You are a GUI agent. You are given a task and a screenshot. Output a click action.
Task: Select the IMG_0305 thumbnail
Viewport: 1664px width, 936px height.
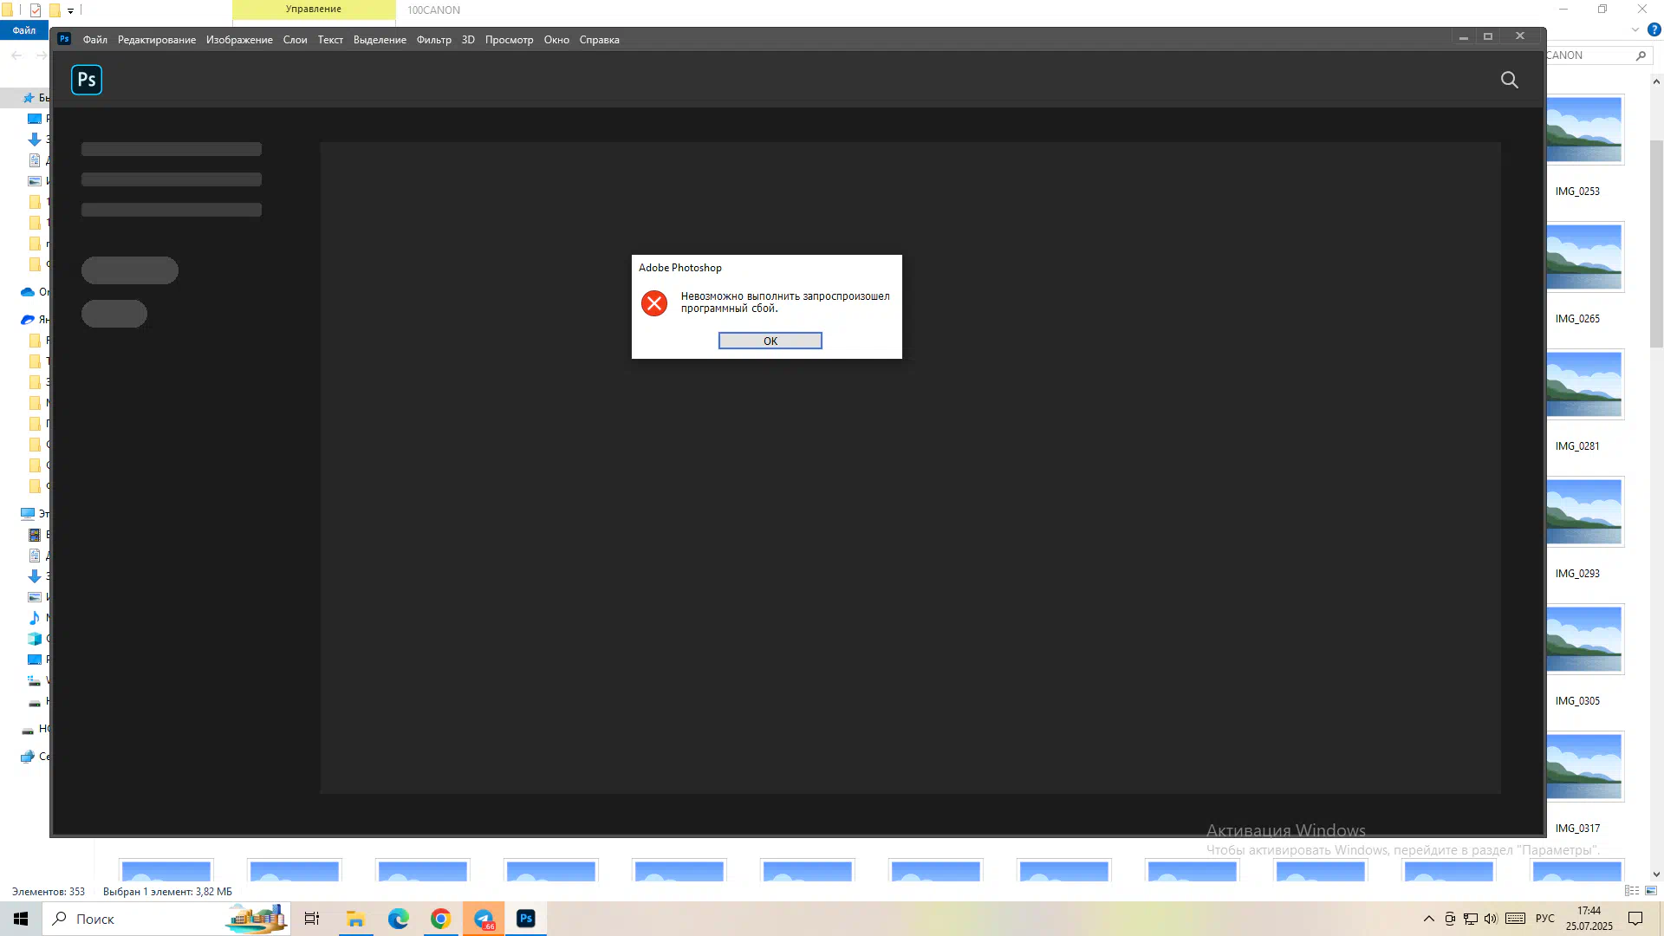pyautogui.click(x=1583, y=639)
